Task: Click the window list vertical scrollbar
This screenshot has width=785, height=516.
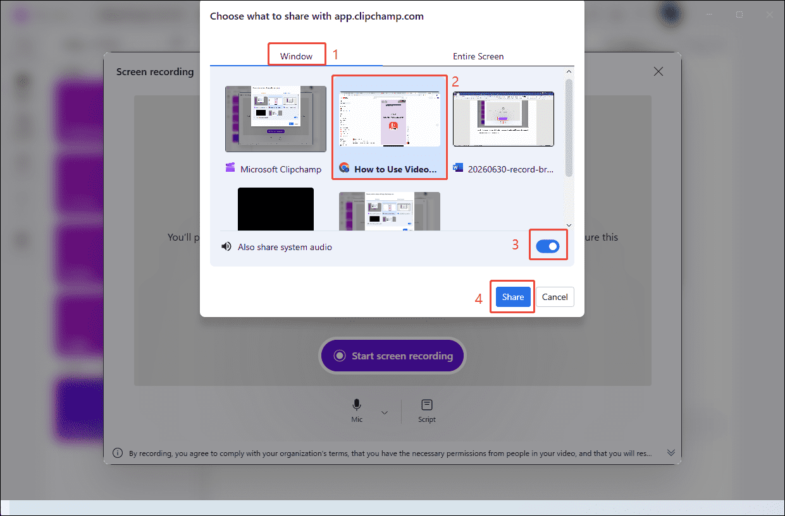Action: (569, 128)
